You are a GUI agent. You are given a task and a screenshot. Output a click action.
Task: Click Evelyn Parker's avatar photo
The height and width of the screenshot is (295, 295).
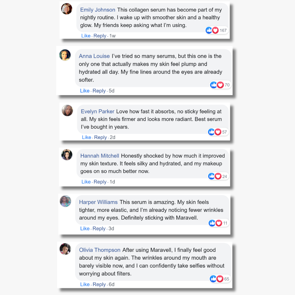pos(67,110)
